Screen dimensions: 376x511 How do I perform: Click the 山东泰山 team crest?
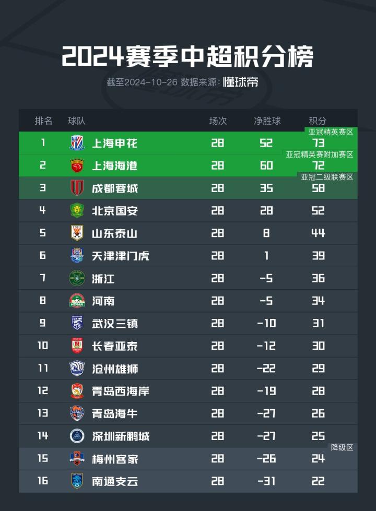[77, 233]
